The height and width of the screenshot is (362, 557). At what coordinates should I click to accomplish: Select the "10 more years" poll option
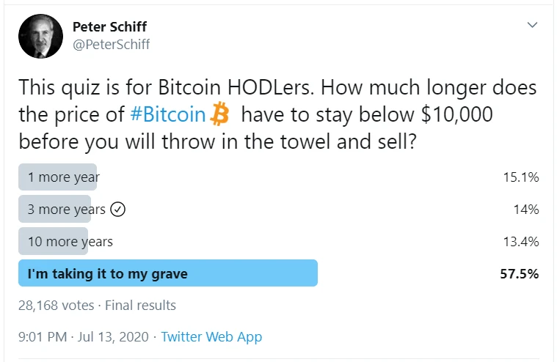pyautogui.click(x=70, y=242)
